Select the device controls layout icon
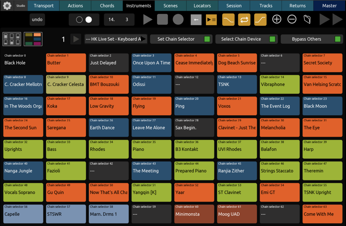 click(x=12, y=39)
